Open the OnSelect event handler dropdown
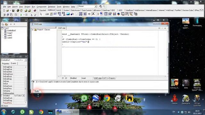Viewport: 205px width, 115px height. (23, 96)
